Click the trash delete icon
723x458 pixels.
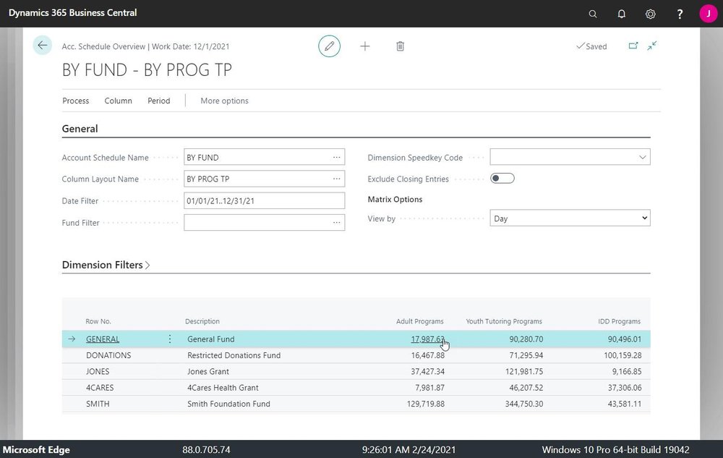coord(401,46)
